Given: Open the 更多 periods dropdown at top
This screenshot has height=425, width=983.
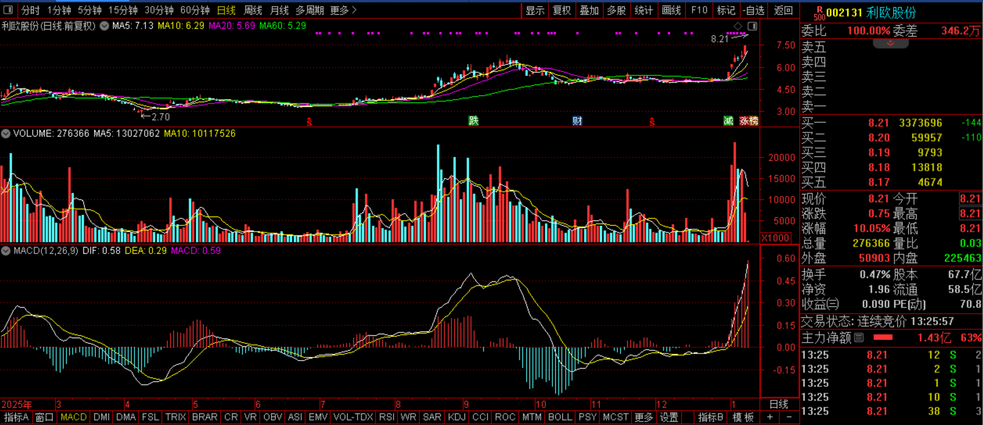Looking at the screenshot, I should point(343,10).
